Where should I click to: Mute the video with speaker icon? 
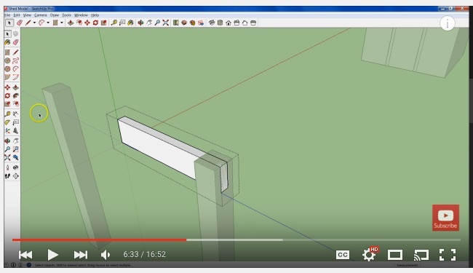click(105, 255)
